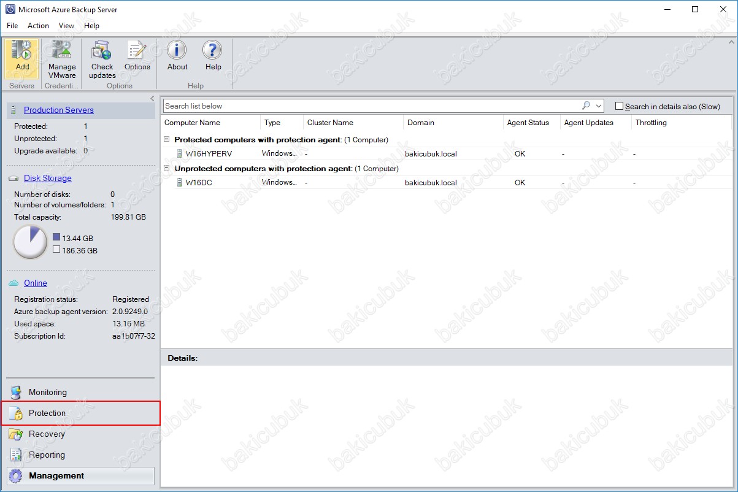738x492 pixels.
Task: Enable Search in details also checkbox
Action: (619, 106)
